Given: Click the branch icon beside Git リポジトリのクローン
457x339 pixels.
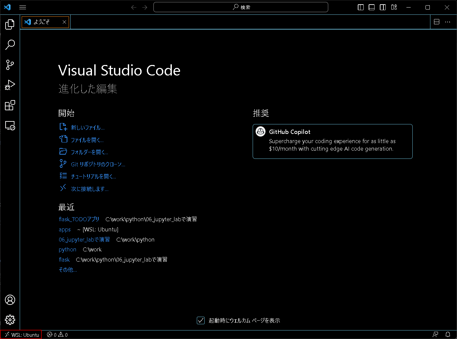Looking at the screenshot, I should (63, 163).
